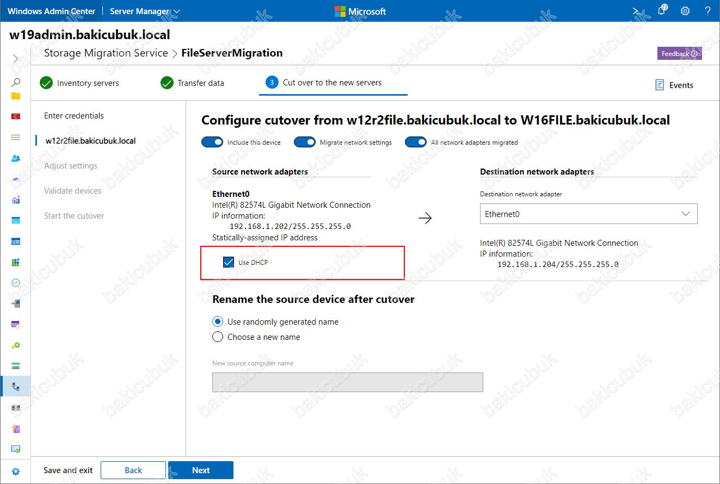Image resolution: width=720 pixels, height=484 pixels.
Task: Open the Storage tool icon
Action: click(16, 365)
